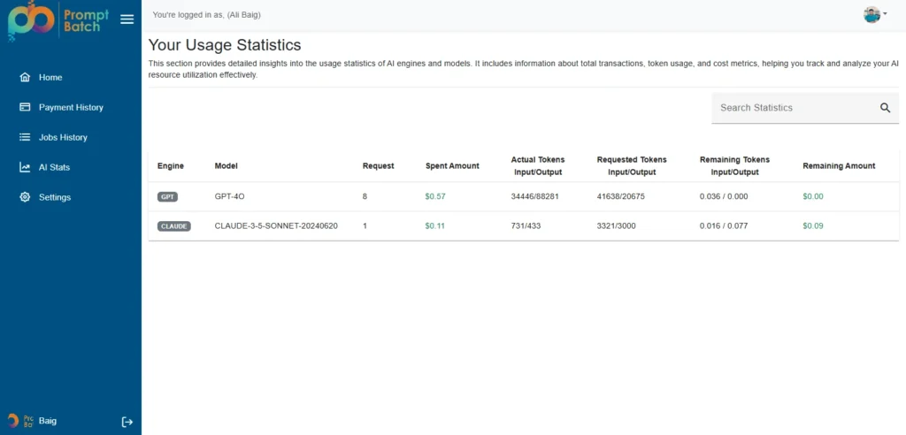The height and width of the screenshot is (435, 906).
Task: Open AI Stats page
Action: [54, 167]
